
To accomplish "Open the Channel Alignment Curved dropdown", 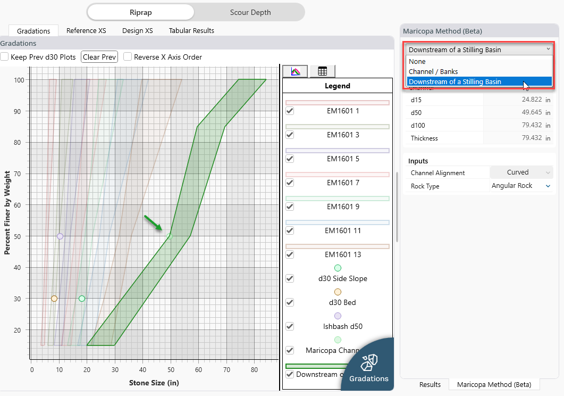I will (x=521, y=172).
